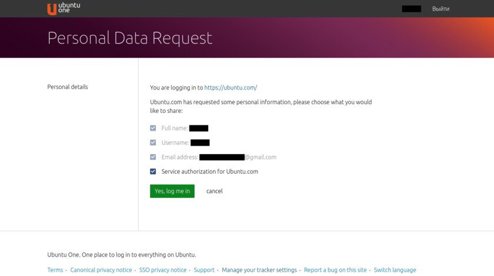Open the Canonical privacy notice link
The width and height of the screenshot is (494, 276).
[x=101, y=270]
